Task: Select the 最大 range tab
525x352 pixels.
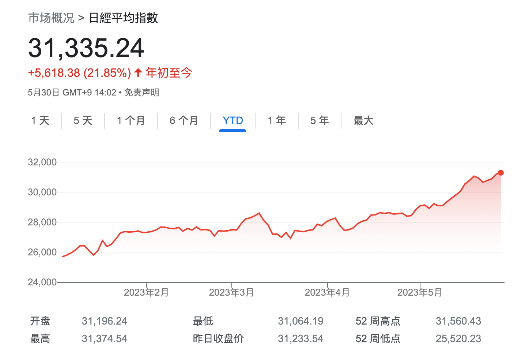Action: click(363, 120)
